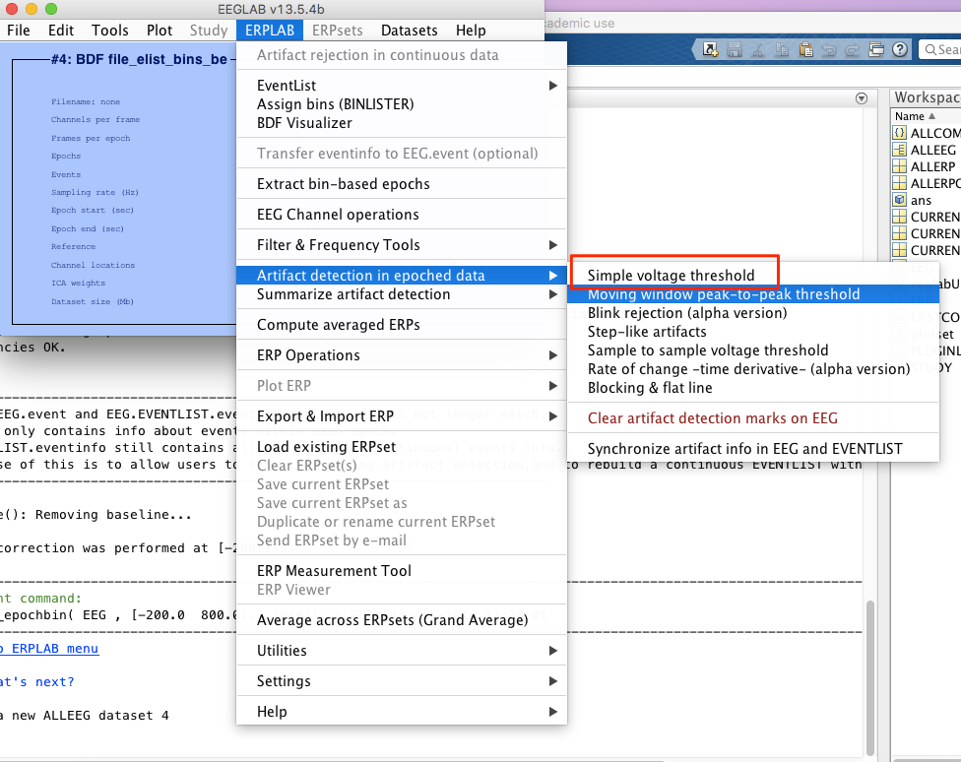Select Step-like artifacts
Image resolution: width=961 pixels, height=762 pixels.
[x=753, y=332]
